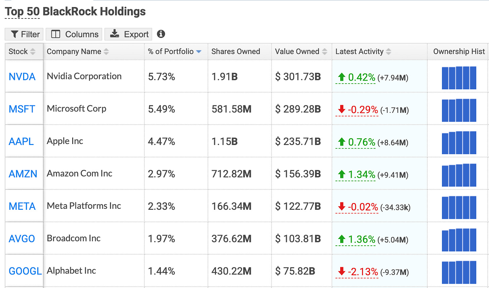The width and height of the screenshot is (489, 288).
Task: Open Apple ownership history bar chart
Action: [x=459, y=143]
